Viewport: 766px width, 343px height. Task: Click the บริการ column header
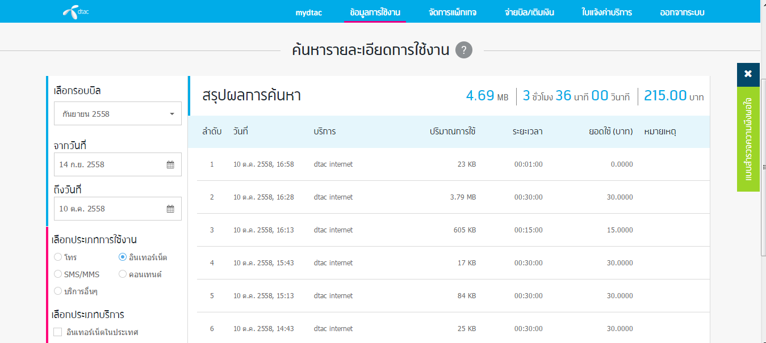(x=325, y=132)
